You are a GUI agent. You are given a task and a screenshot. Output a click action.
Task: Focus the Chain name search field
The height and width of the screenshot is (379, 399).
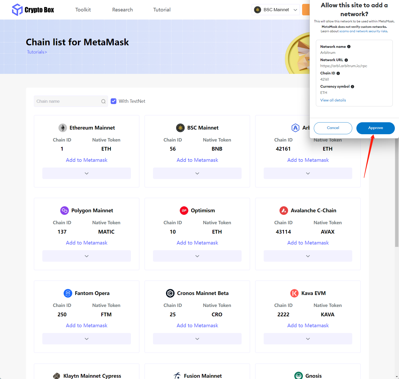[71, 101]
